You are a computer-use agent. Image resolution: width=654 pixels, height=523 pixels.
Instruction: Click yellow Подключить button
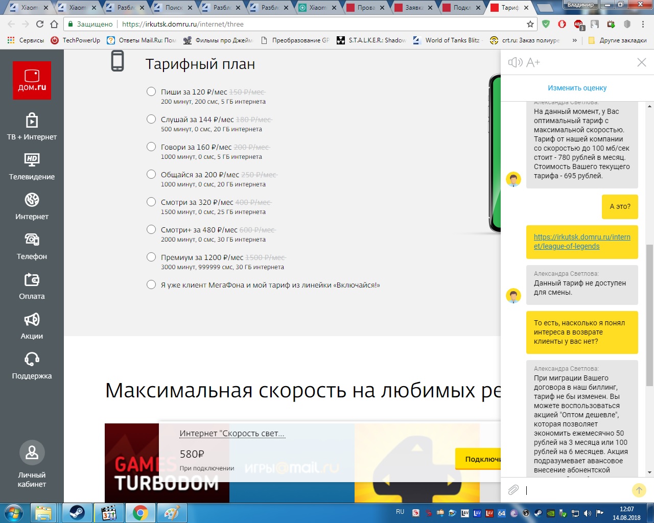point(478,459)
